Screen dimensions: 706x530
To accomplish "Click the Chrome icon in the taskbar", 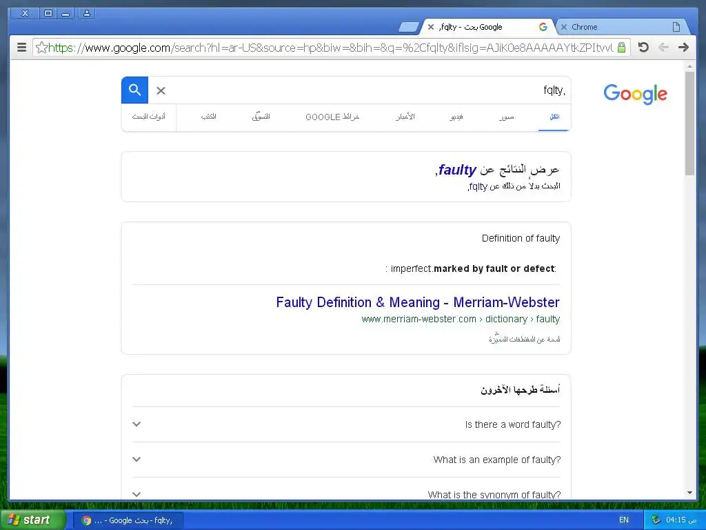I will [86, 520].
